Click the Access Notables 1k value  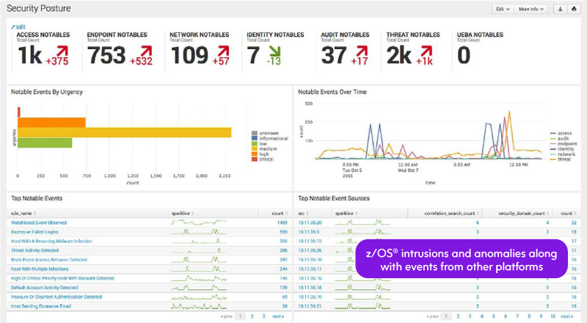pyautogui.click(x=30, y=56)
